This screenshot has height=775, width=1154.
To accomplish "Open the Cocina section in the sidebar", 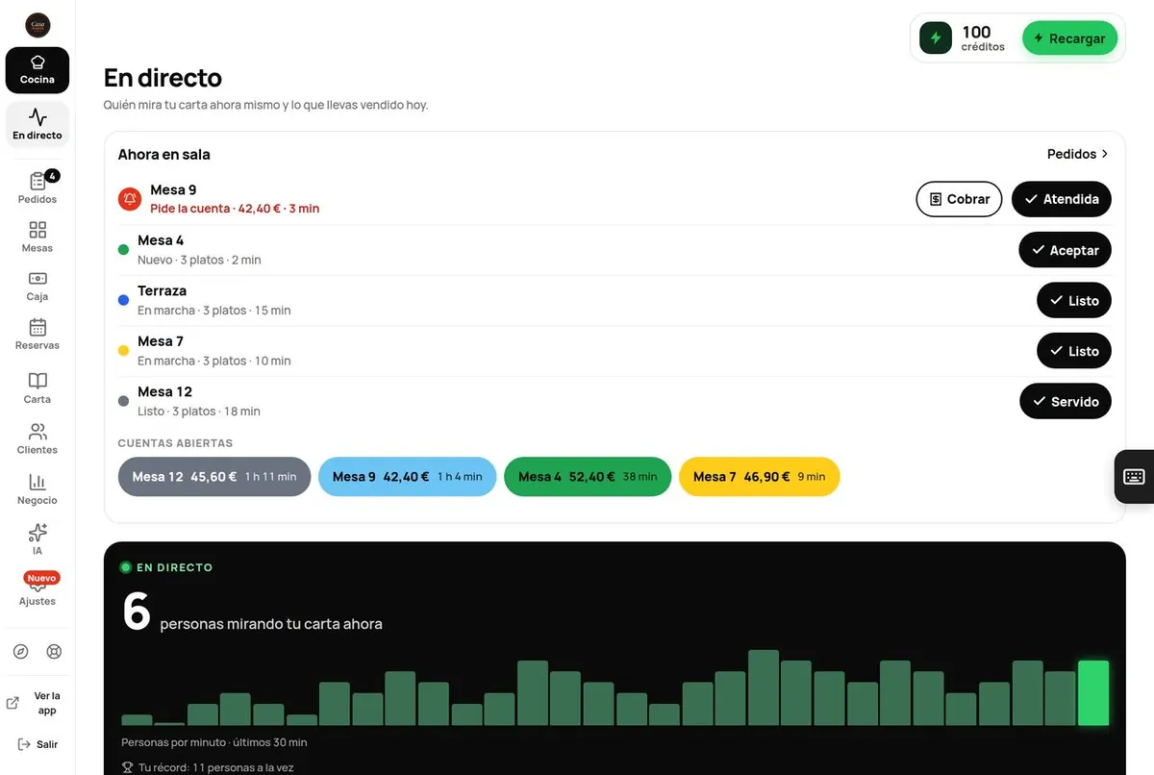I will click(38, 70).
